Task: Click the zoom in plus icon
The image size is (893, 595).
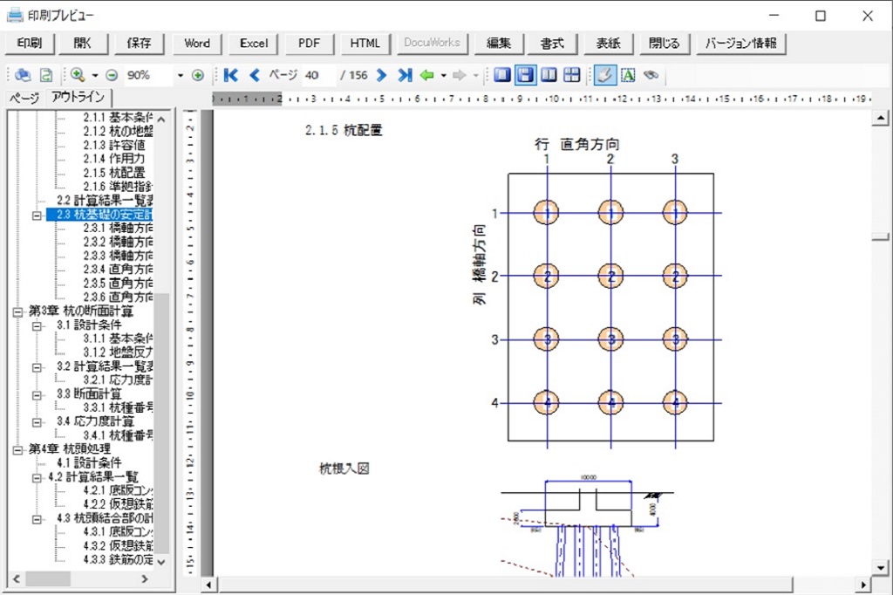Action: 198,75
